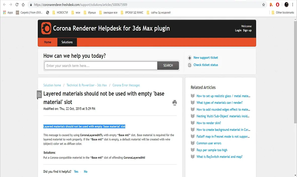The width and height of the screenshot is (297, 177).
Task: Focus the search term input field
Action: 101,65
